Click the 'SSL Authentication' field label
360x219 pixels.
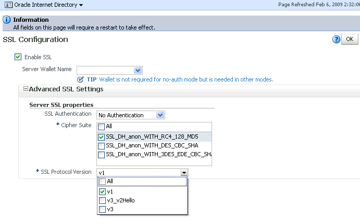pos(68,114)
